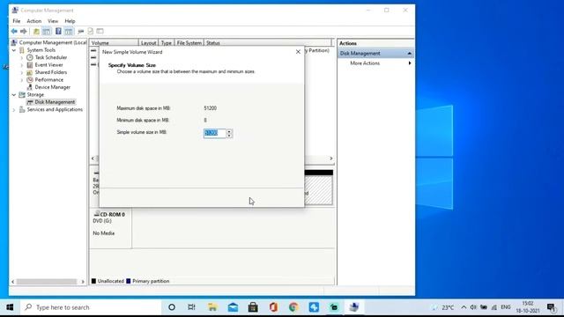This screenshot has width=564, height=317.
Task: Click the File System column header
Action: [x=189, y=43]
